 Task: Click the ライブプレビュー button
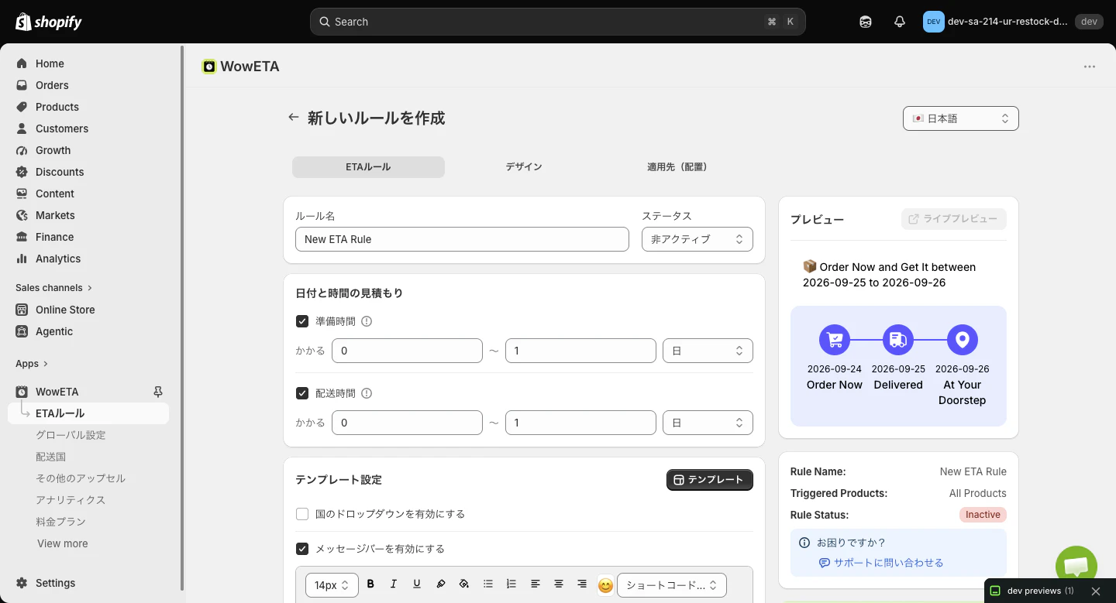(x=954, y=219)
